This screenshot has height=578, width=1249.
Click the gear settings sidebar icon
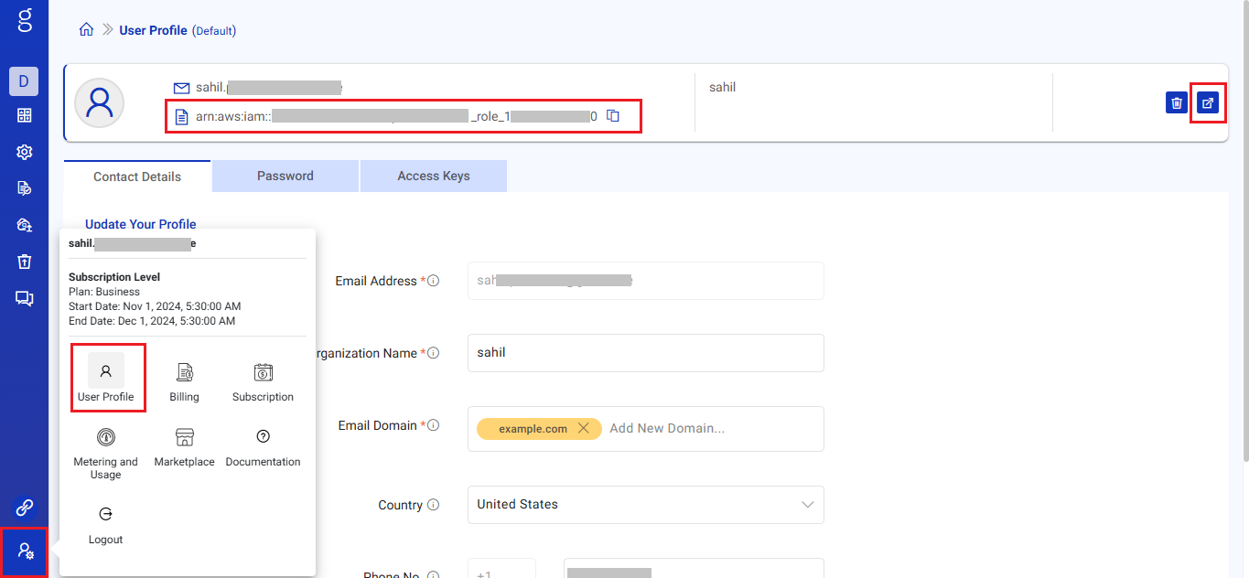point(25,152)
